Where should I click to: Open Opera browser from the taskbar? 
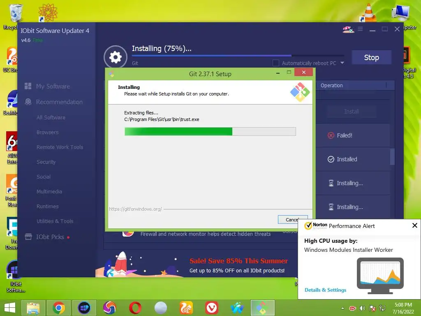pos(135,308)
